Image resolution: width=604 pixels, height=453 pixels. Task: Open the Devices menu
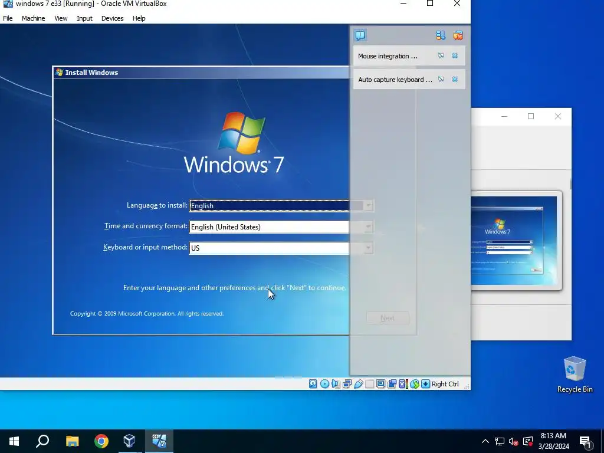coord(112,18)
